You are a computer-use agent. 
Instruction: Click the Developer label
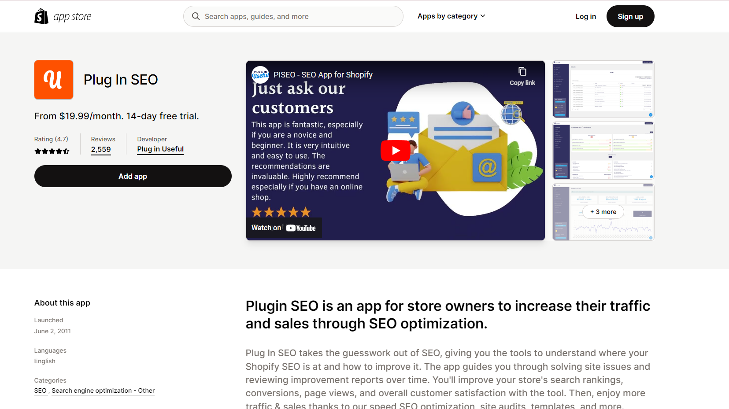click(x=152, y=139)
